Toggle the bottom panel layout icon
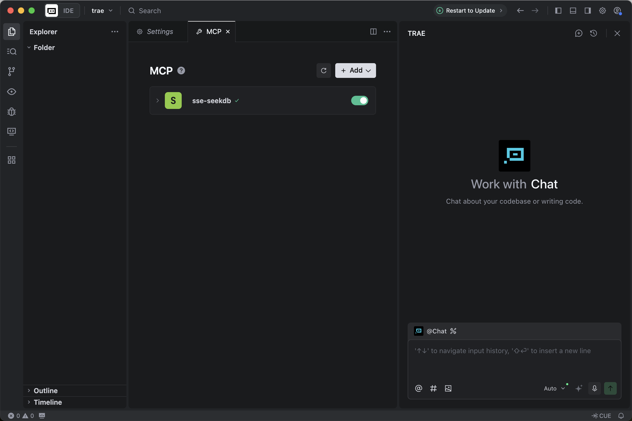 [x=573, y=11]
